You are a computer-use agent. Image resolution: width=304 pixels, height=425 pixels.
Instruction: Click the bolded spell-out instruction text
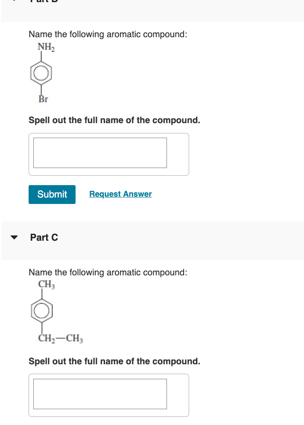114,120
